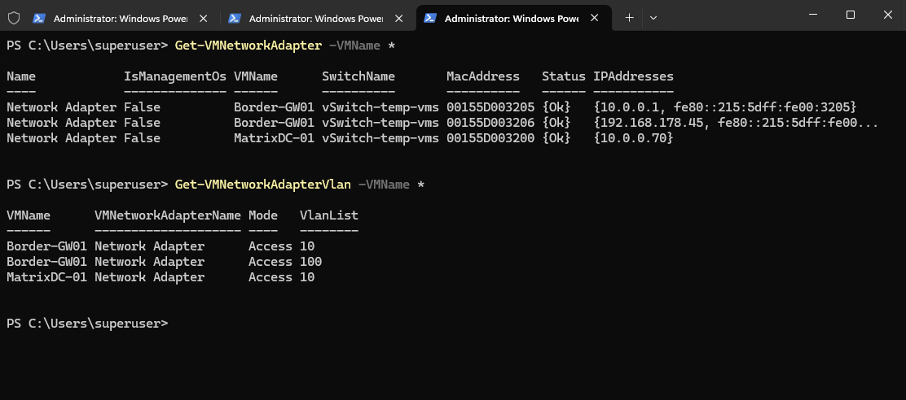This screenshot has height=400, width=906.
Task: Click the VMNetworkAdapterName column header
Action: pos(168,215)
